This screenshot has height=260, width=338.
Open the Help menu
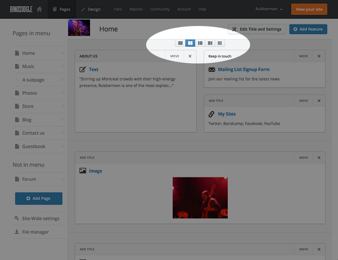click(202, 9)
